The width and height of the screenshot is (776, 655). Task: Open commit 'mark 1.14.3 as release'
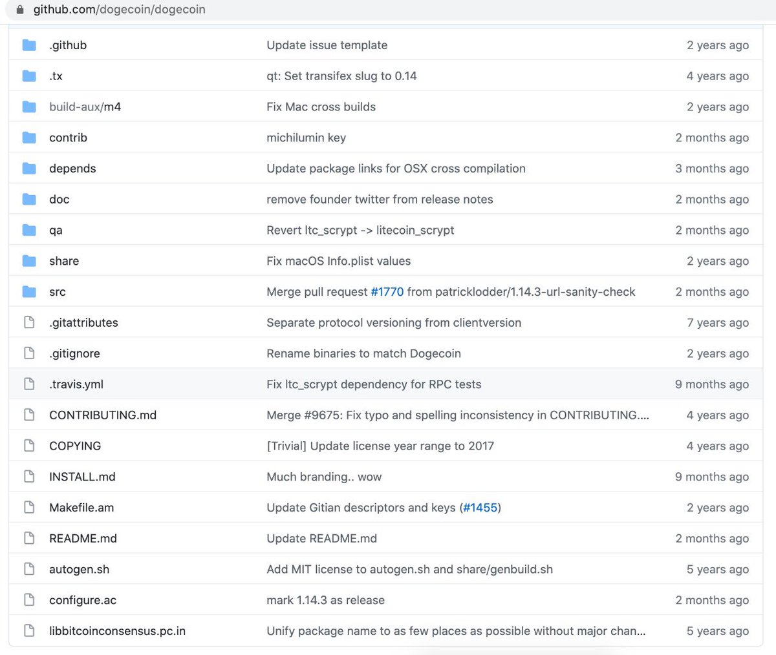326,600
